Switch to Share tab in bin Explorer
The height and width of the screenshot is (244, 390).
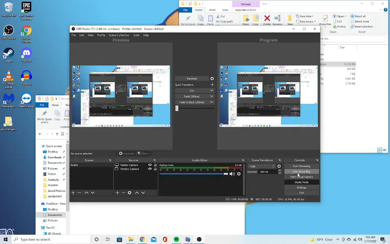(212, 10)
